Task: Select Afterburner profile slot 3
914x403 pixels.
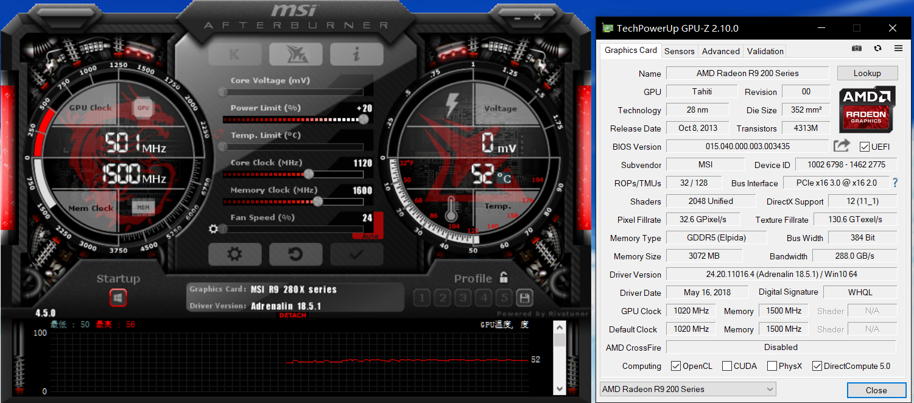Action: pos(463,298)
